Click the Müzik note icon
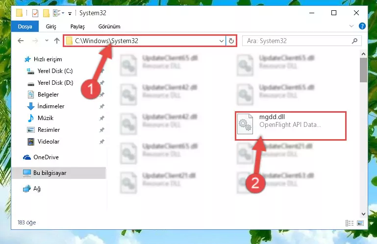377x244 pixels. click(x=31, y=118)
